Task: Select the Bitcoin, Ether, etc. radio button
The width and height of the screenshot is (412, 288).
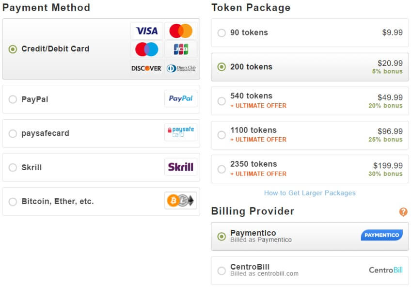Action: coord(13,202)
